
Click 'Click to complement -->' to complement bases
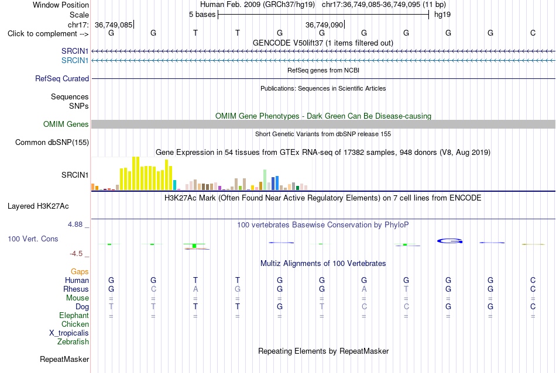[x=48, y=34]
